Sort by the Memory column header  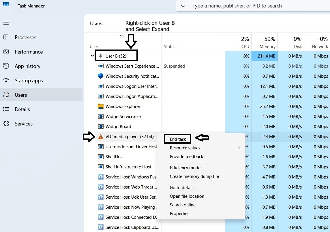click(265, 42)
